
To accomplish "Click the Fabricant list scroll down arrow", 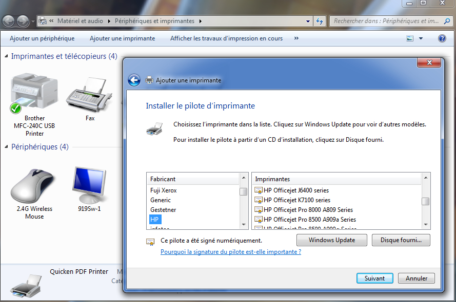I will [244, 225].
